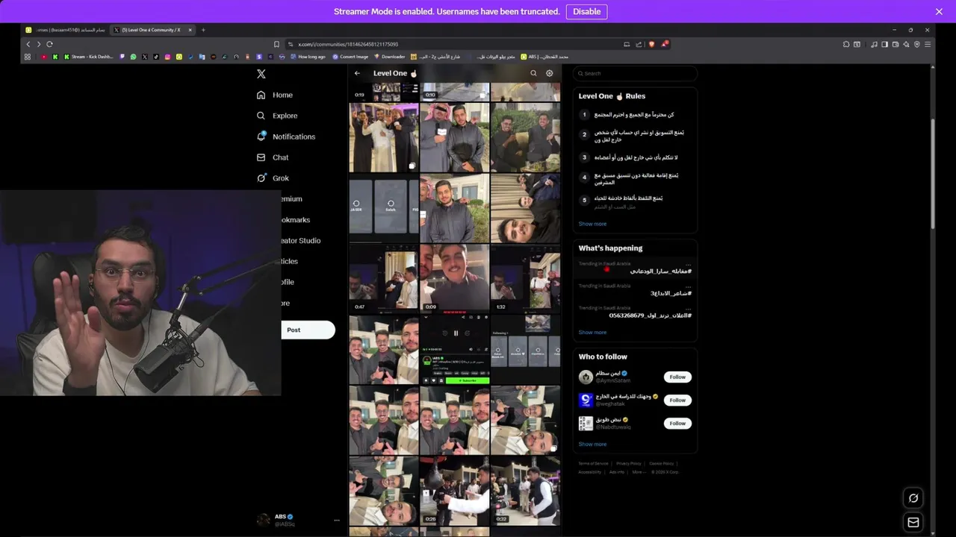Screen dimensions: 956x537
Task: Focus the X Search field
Action: 635,73
